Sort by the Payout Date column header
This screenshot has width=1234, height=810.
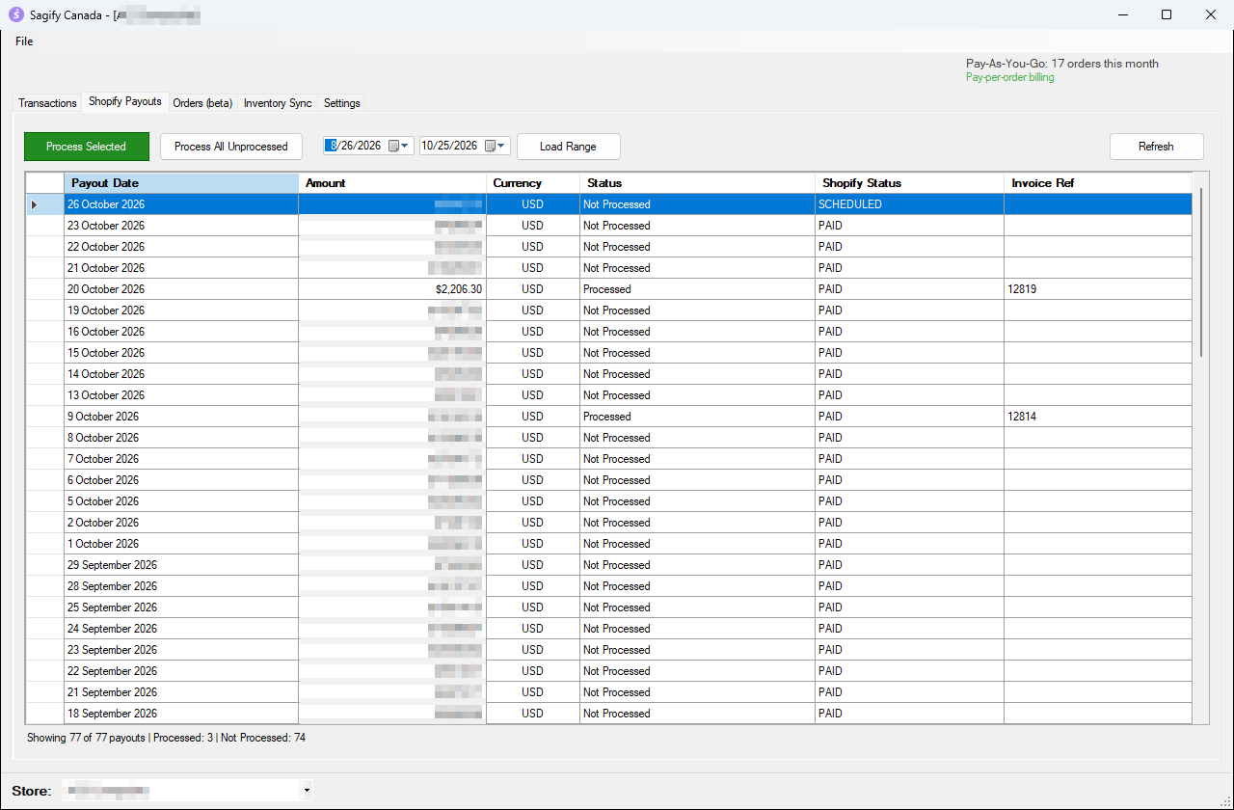pos(181,183)
